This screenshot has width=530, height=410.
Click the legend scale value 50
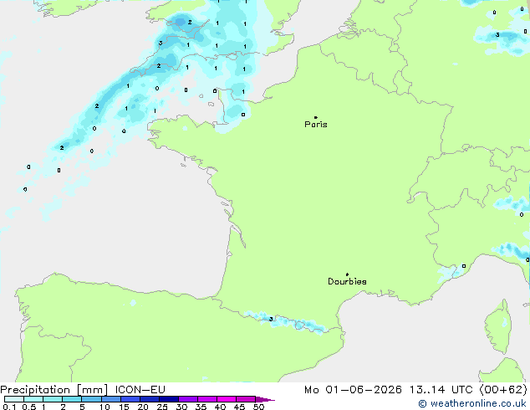[258, 407]
